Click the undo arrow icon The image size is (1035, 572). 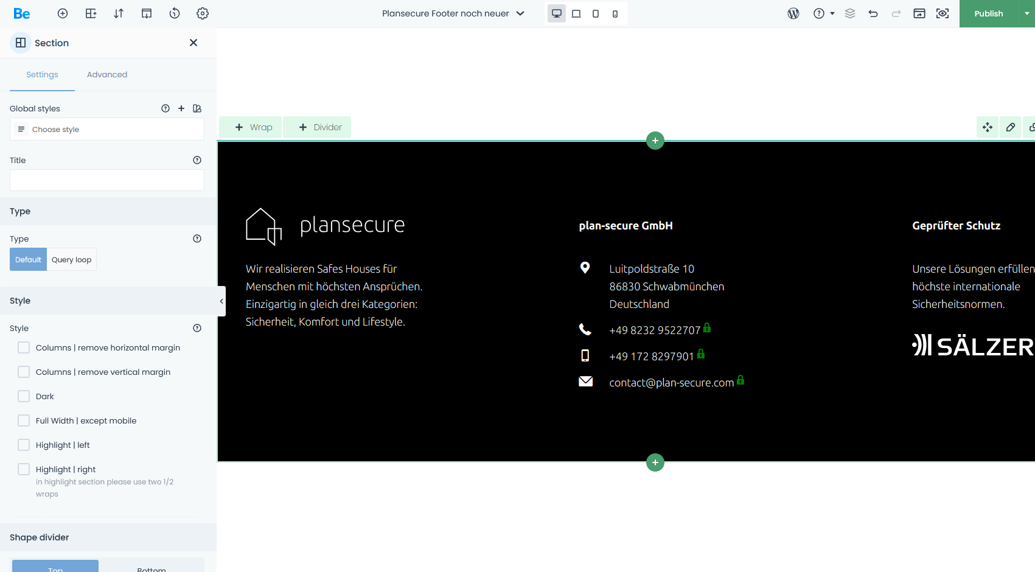(x=873, y=13)
